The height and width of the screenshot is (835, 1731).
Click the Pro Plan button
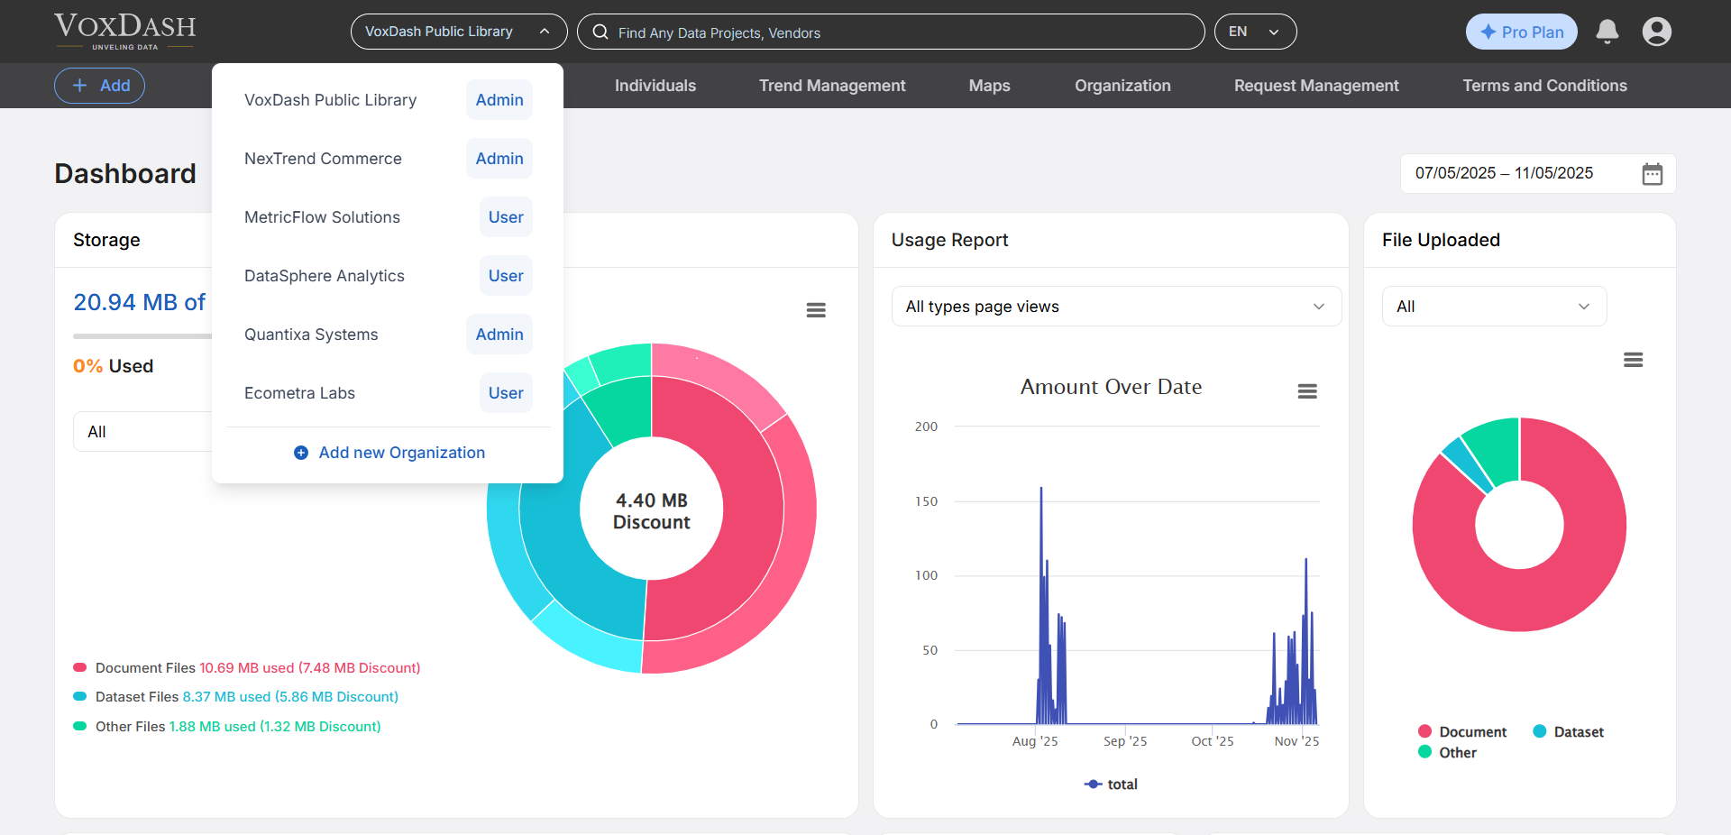1521,32
